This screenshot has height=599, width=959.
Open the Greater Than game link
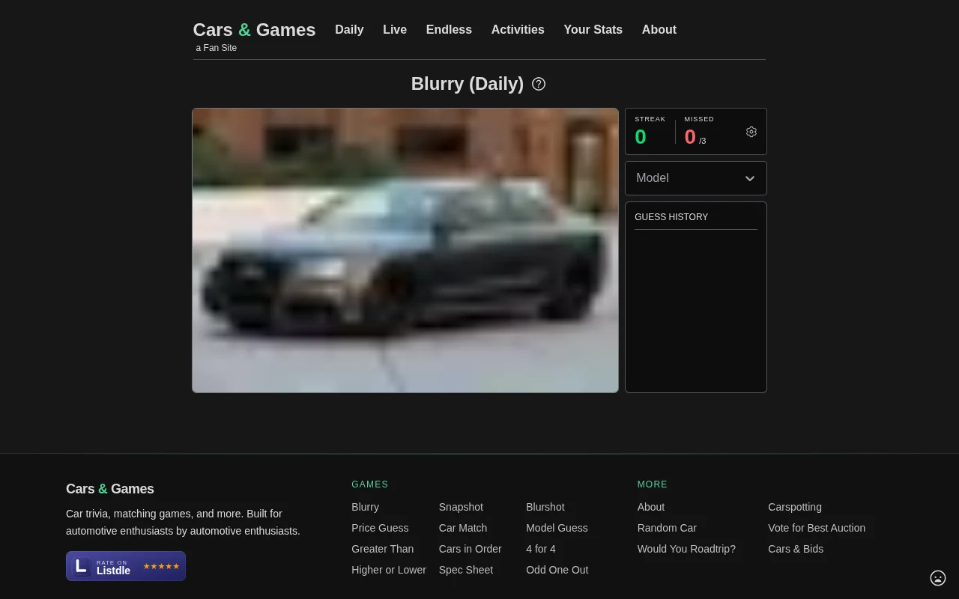pos(383,549)
